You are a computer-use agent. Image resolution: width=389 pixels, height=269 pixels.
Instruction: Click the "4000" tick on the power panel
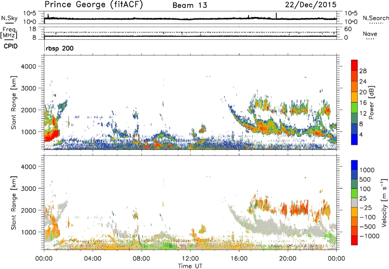(x=28, y=67)
